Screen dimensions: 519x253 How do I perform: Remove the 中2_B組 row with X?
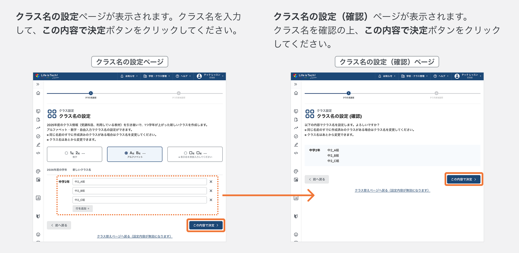pyautogui.click(x=211, y=191)
